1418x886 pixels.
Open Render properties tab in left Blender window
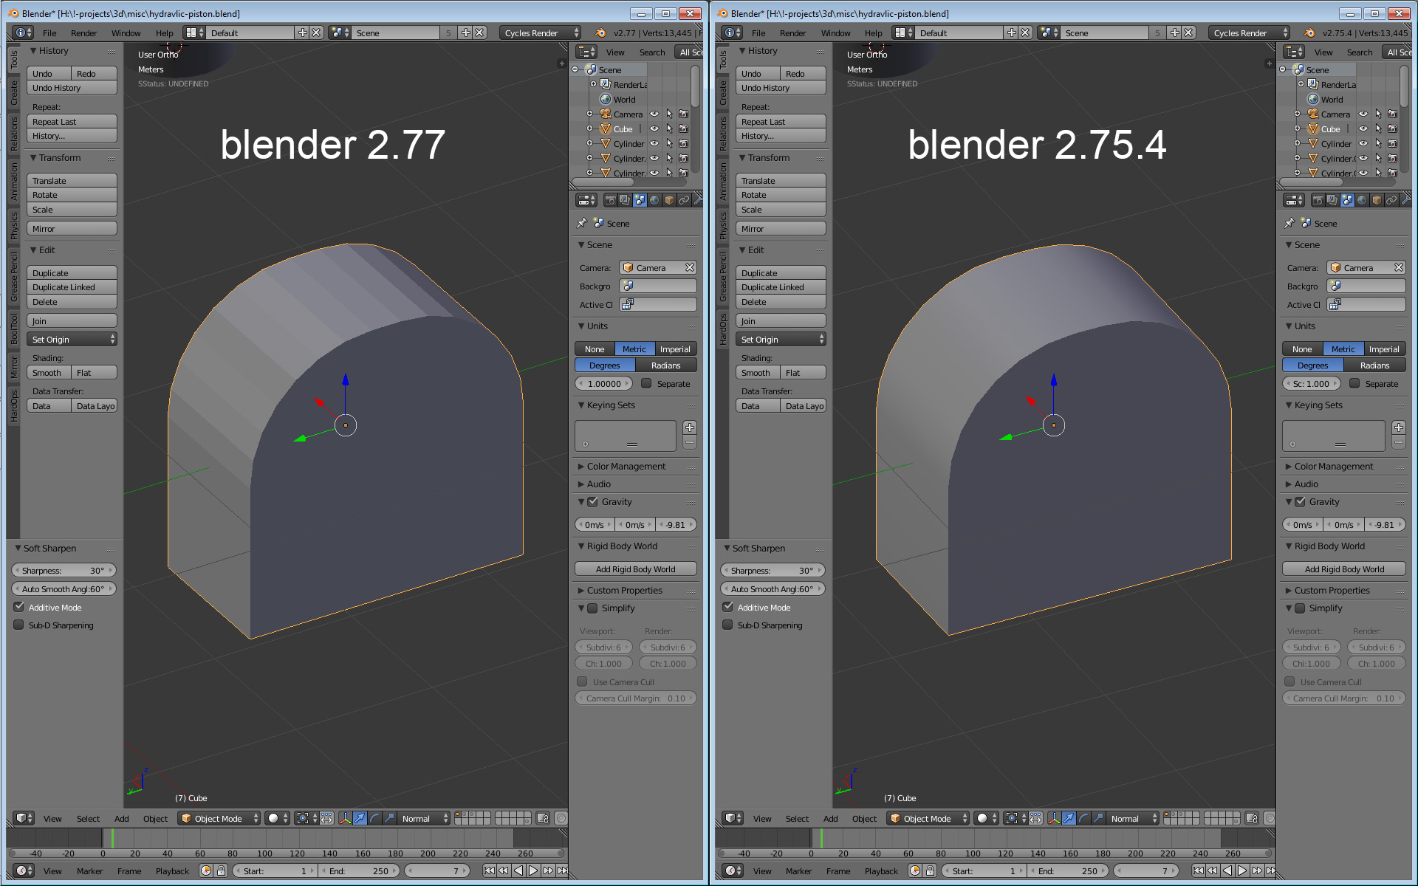tap(610, 200)
